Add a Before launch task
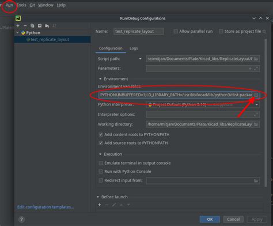The height and width of the screenshot is (226, 273). pyautogui.click(x=100, y=205)
